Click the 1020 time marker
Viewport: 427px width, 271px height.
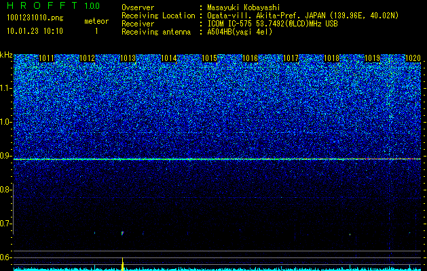pyautogui.click(x=413, y=58)
